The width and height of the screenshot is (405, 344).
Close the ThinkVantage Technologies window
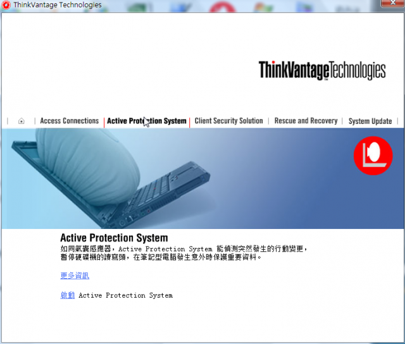tap(392, 3)
